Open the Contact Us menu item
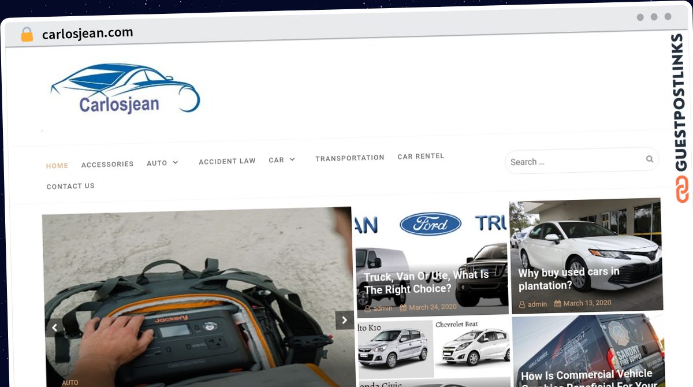The image size is (693, 387). (x=70, y=186)
